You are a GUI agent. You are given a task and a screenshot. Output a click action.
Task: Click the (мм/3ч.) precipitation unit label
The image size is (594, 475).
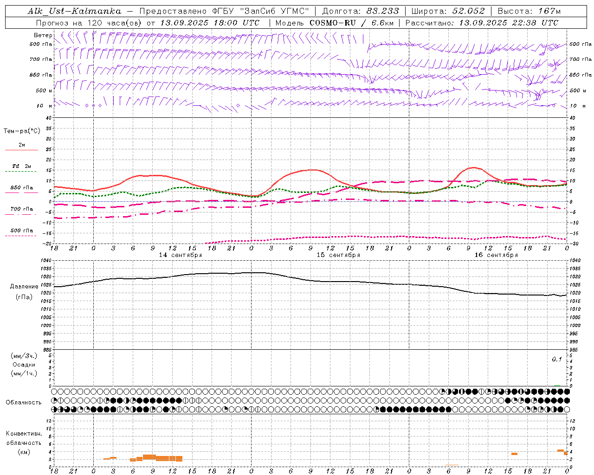point(24,356)
